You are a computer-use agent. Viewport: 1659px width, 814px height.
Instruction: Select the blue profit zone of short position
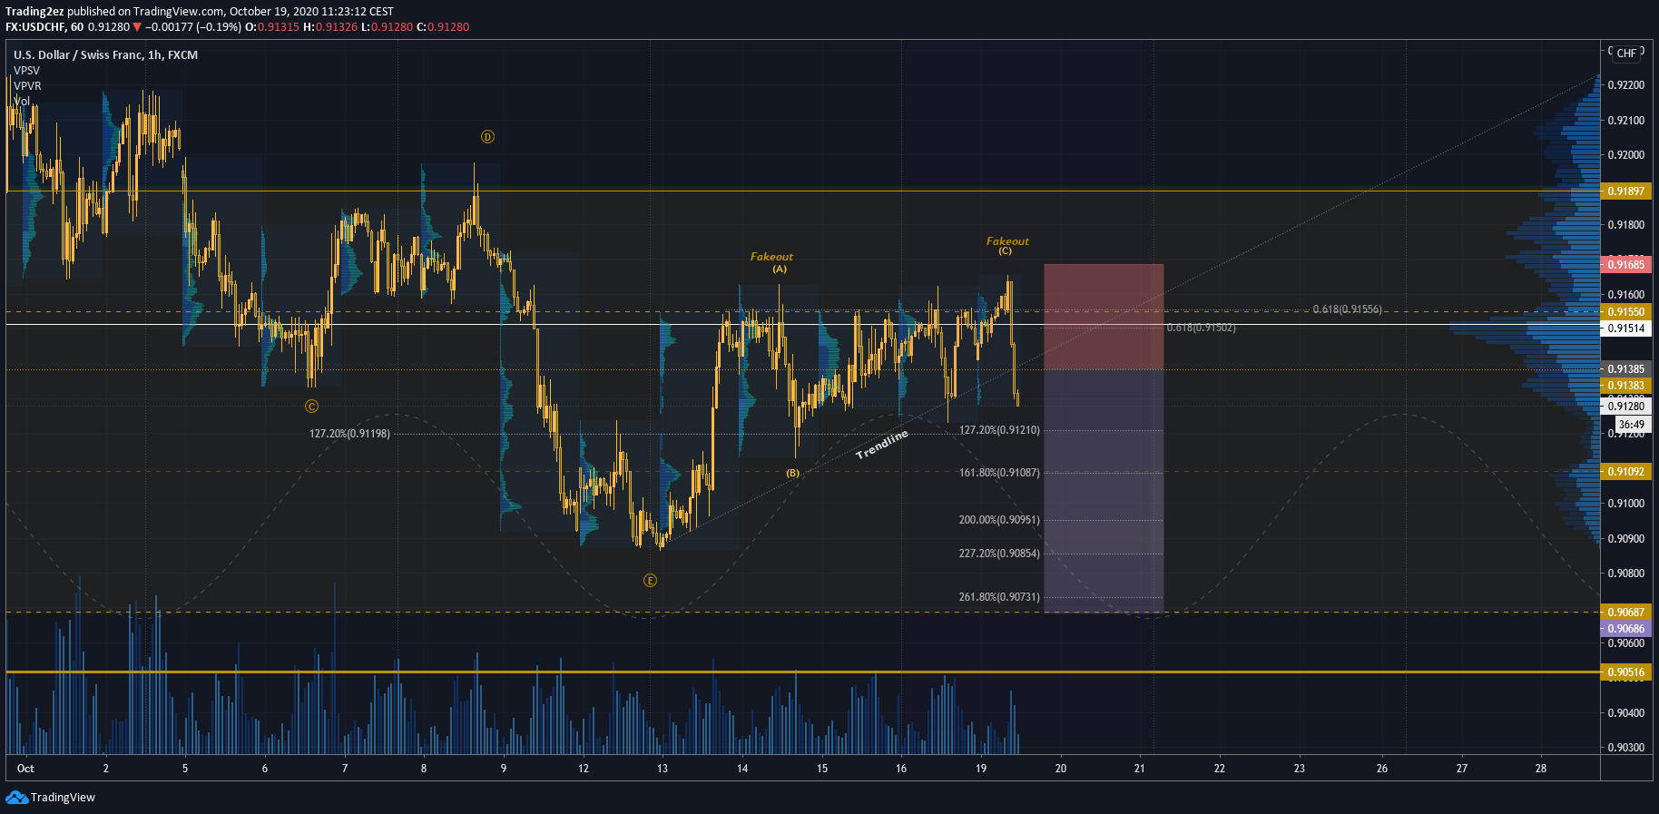coord(1104,491)
